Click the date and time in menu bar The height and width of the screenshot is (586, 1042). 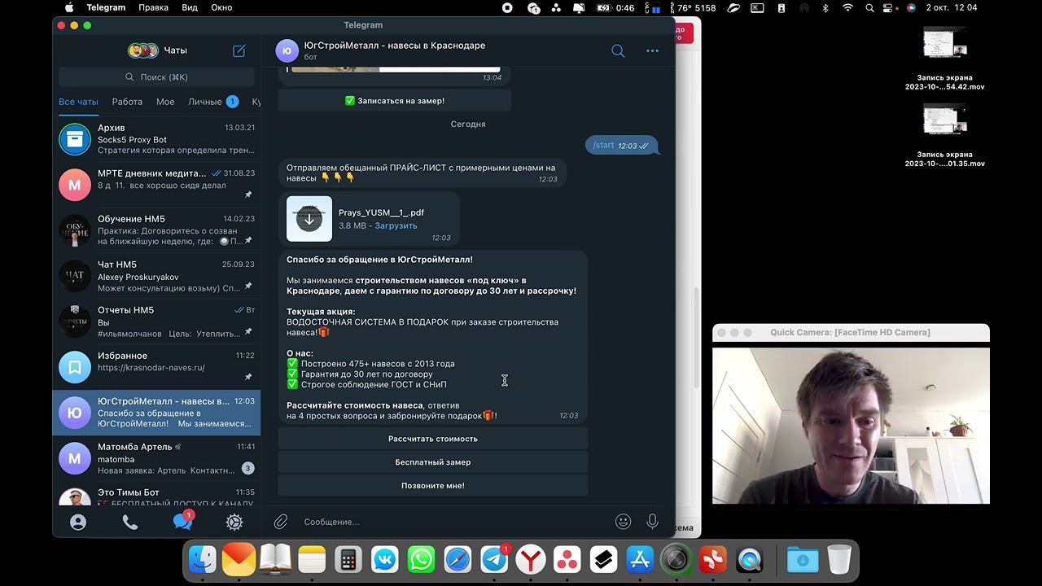pos(952,7)
